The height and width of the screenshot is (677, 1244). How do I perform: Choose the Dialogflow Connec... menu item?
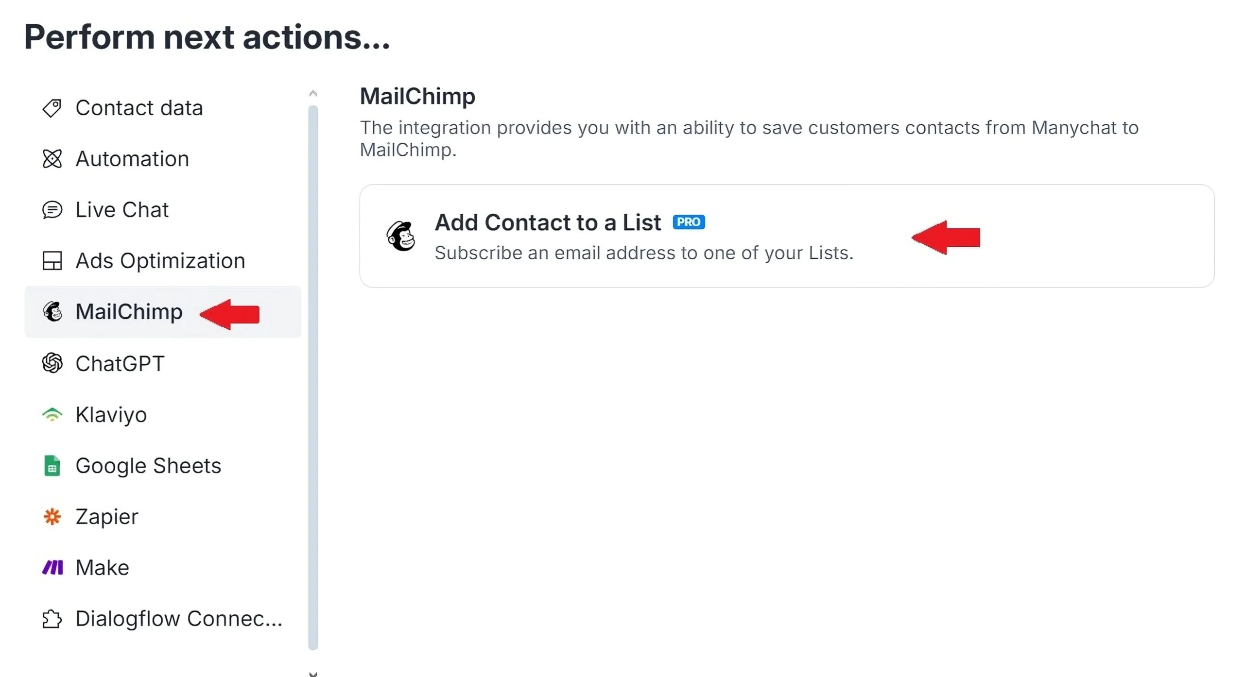coord(163,619)
